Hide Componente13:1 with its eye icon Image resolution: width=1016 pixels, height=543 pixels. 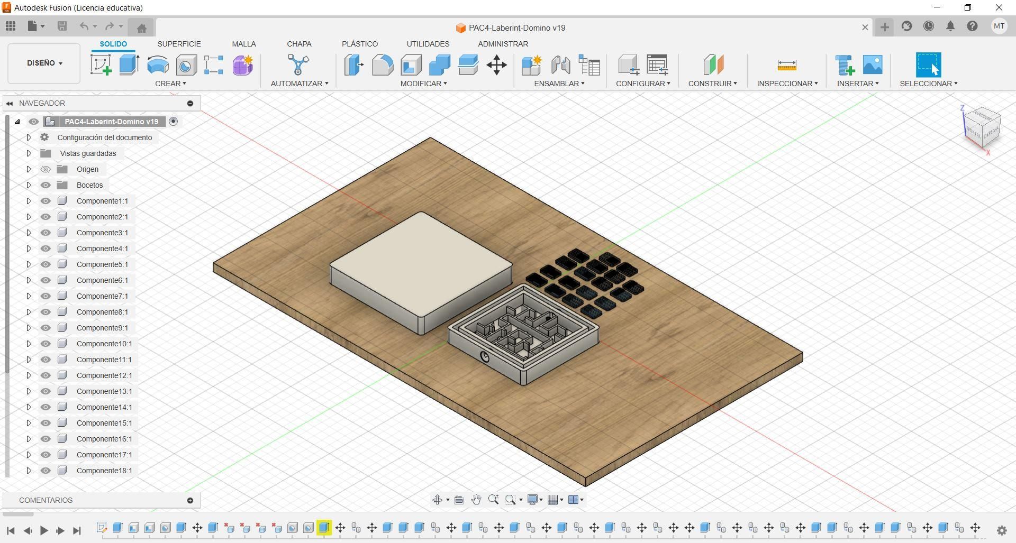click(x=46, y=391)
